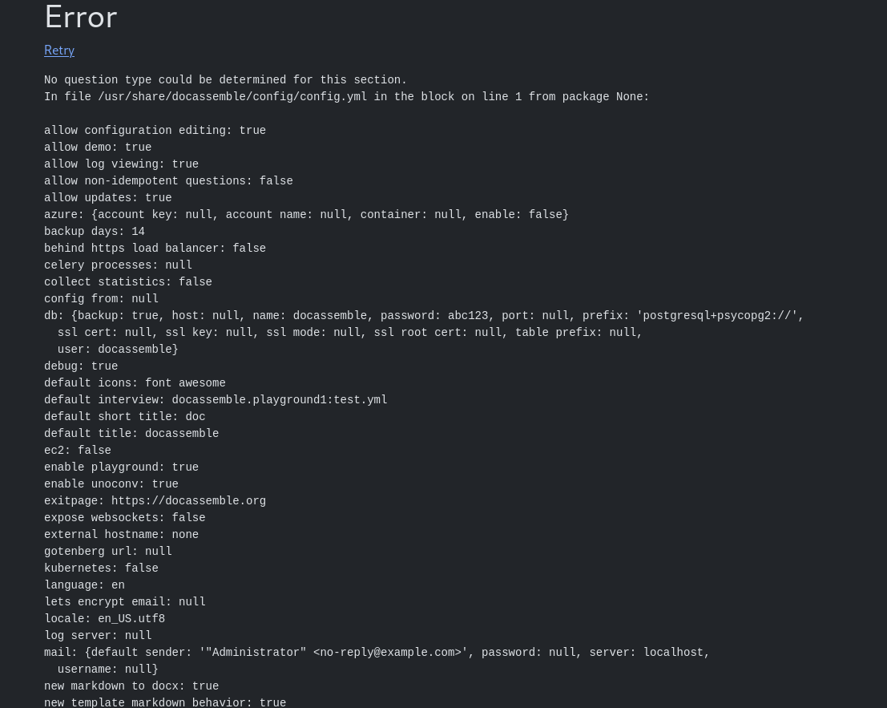Click the "locale: en_US.utf8" line
This screenshot has width=887, height=708.
click(104, 619)
